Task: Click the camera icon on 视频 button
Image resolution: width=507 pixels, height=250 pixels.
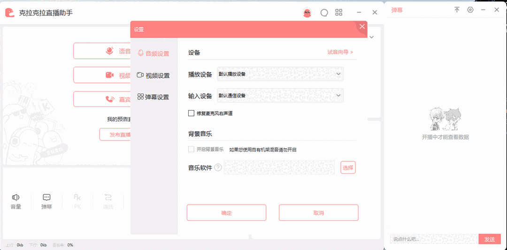Action: [x=109, y=75]
